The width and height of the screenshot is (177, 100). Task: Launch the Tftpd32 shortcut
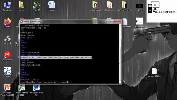(37, 6)
